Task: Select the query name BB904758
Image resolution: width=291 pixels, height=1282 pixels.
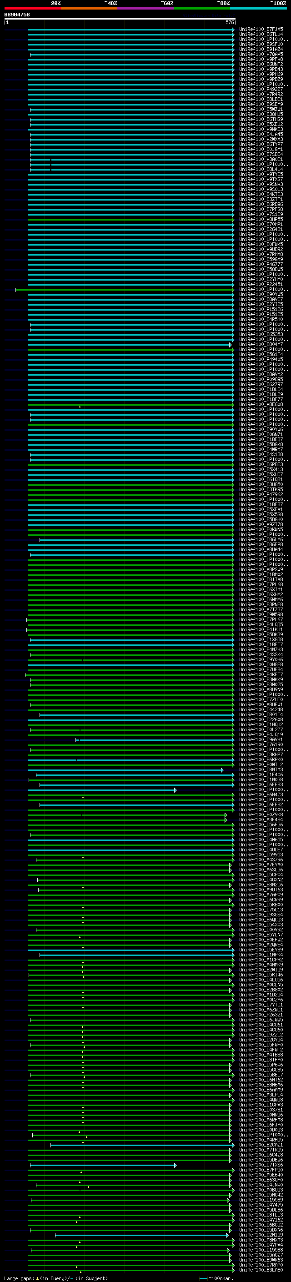Action: point(17,15)
